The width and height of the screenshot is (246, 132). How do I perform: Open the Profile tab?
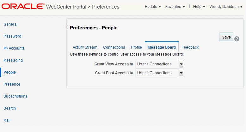(x=136, y=47)
